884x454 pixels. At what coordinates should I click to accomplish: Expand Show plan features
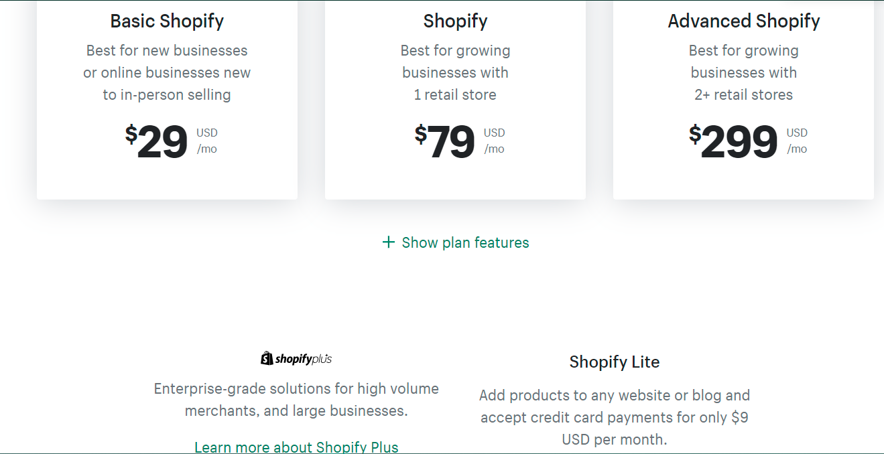coord(465,242)
